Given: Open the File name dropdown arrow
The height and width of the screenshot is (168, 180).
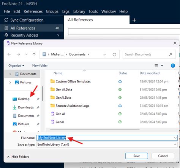Looking at the screenshot, I should (175, 138).
